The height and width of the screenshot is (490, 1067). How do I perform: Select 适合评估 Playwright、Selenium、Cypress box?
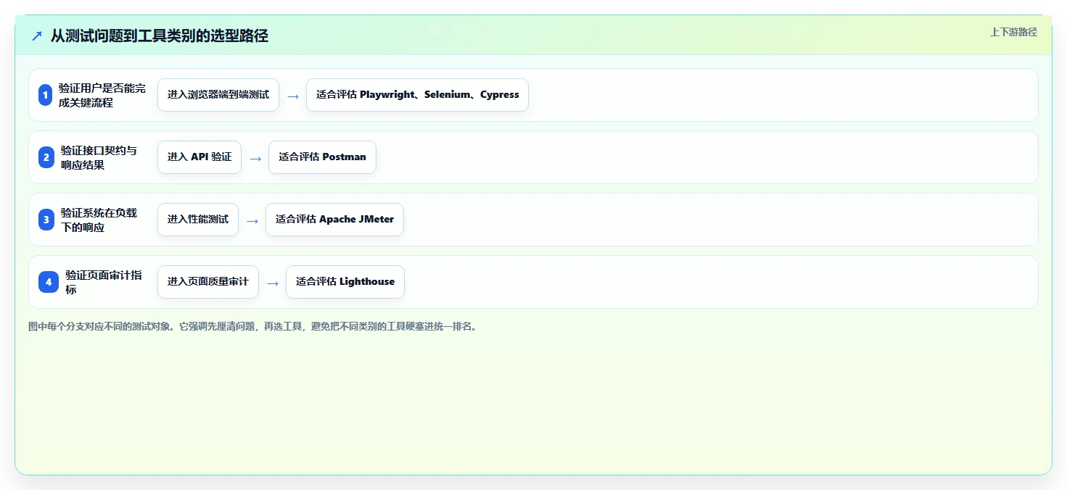coord(417,95)
